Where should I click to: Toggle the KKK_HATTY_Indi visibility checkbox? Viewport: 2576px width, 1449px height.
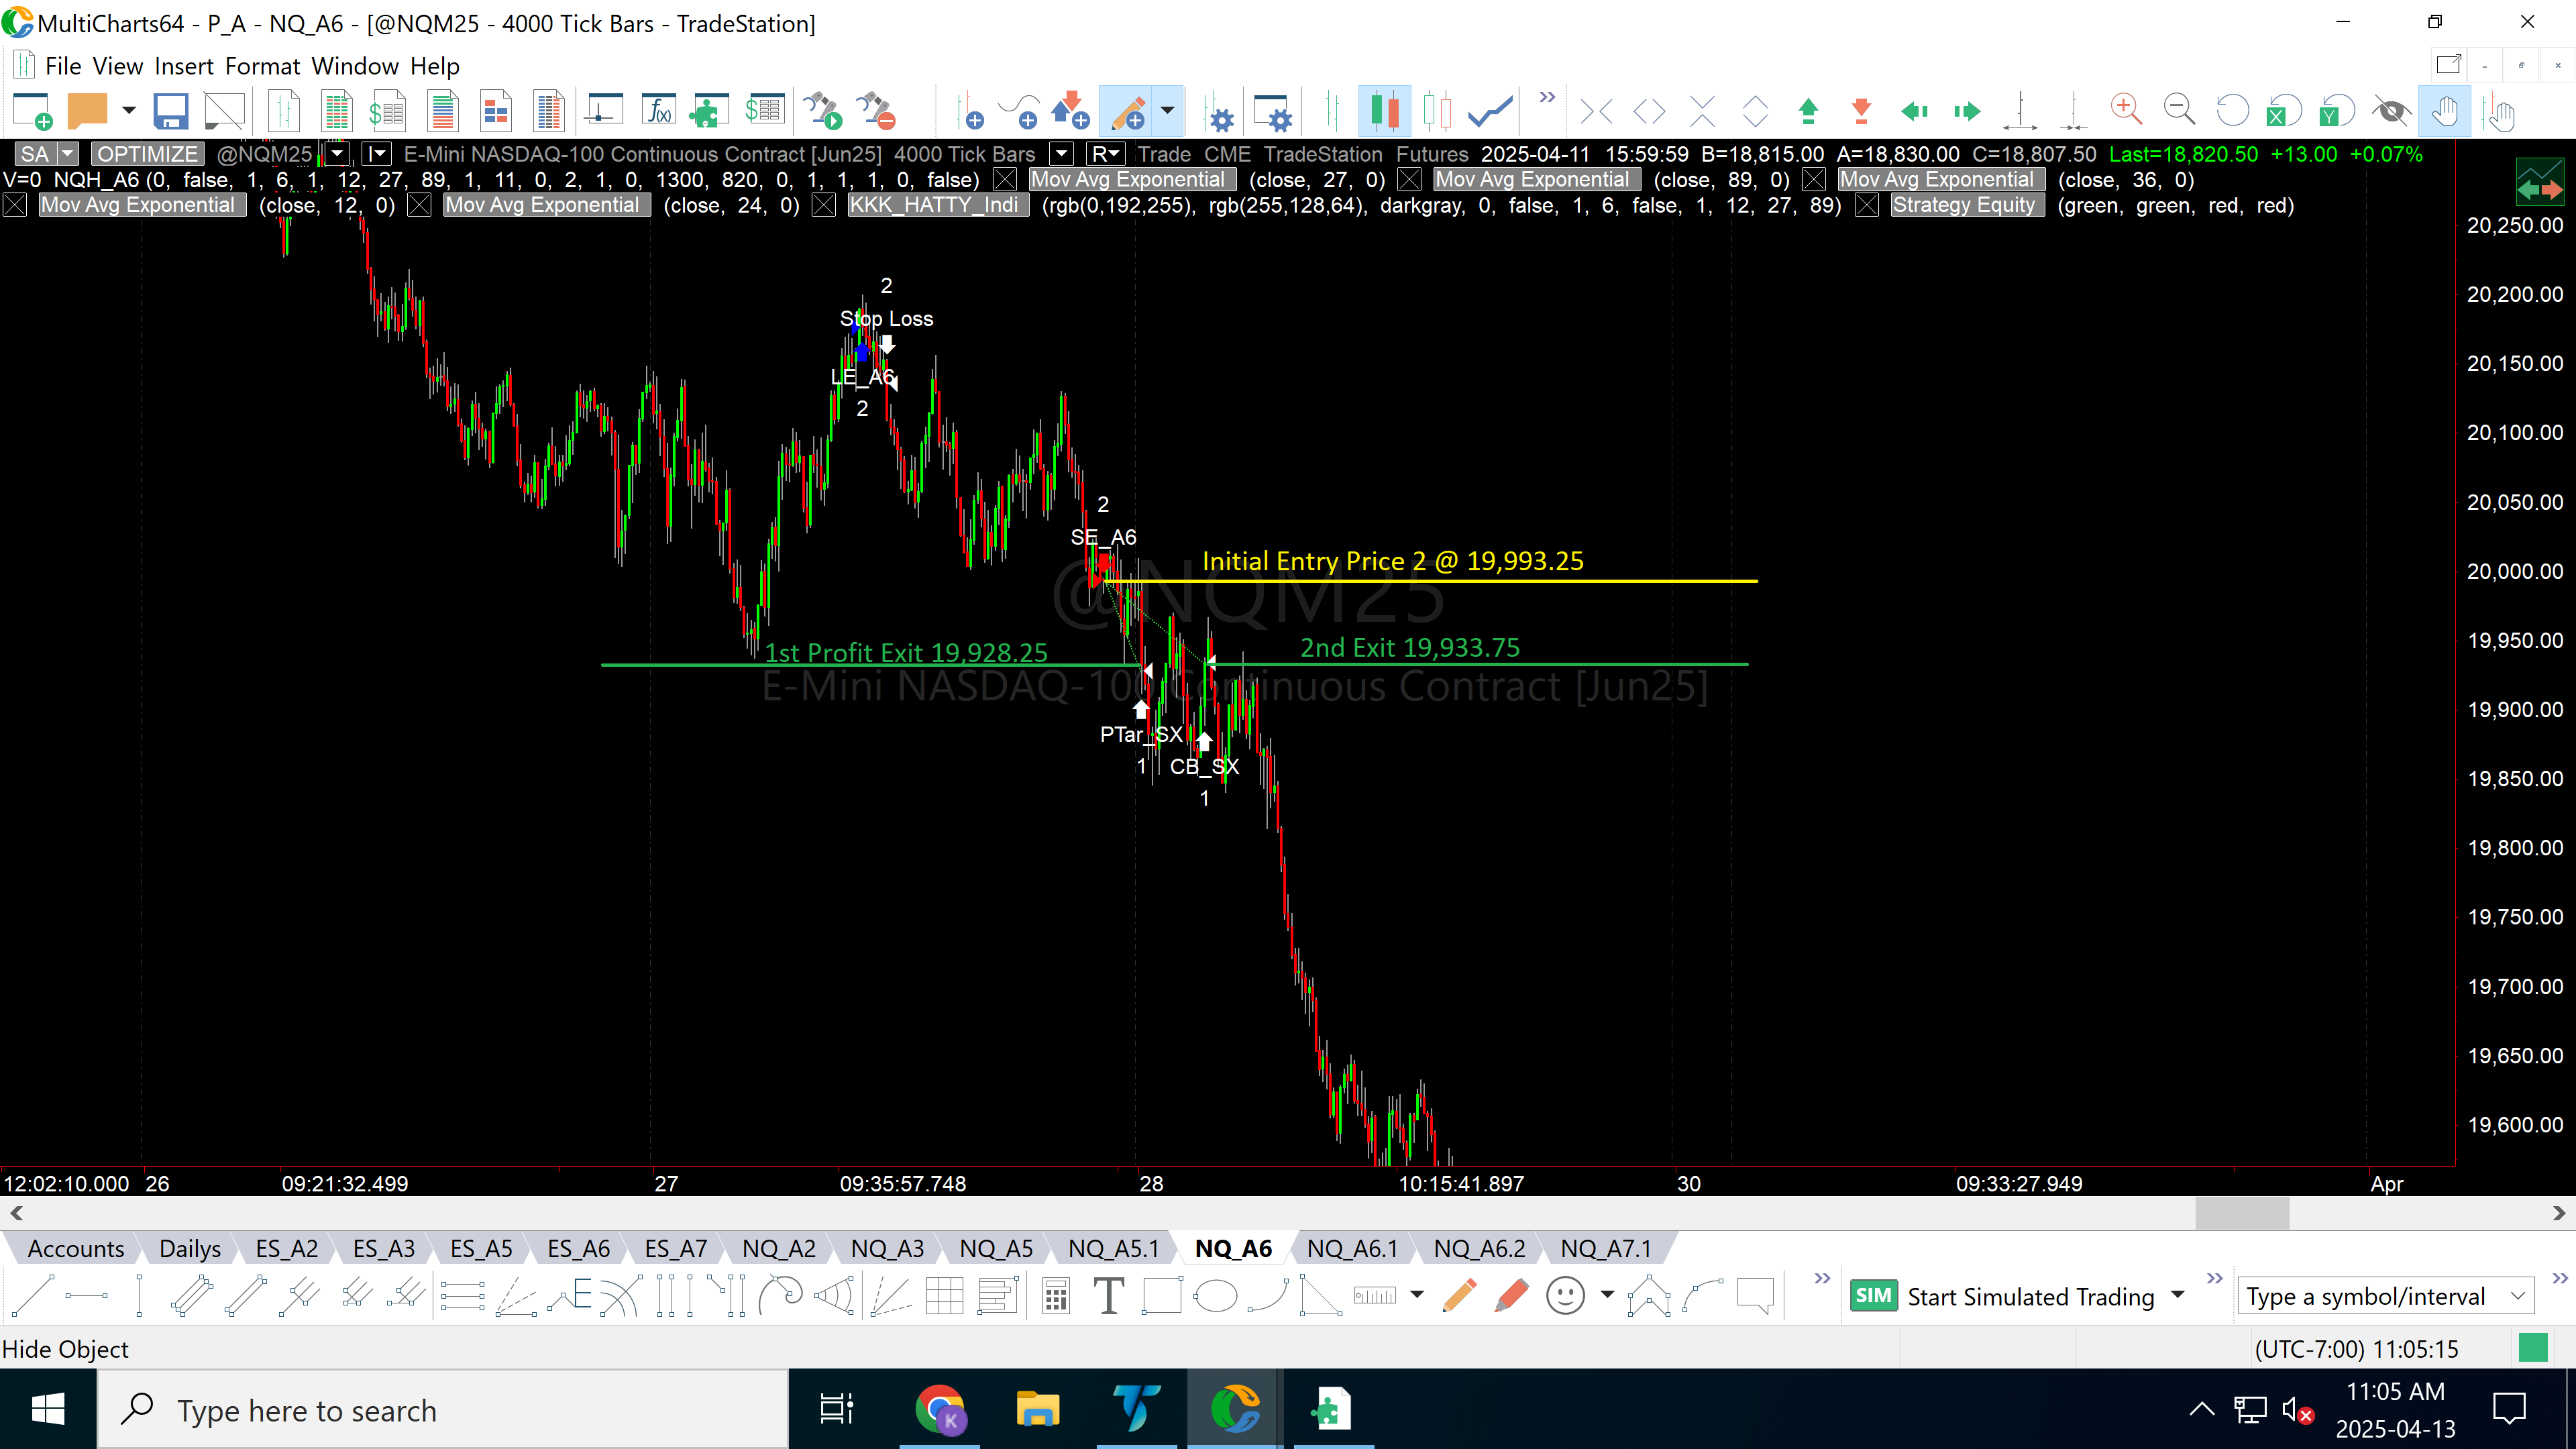(823, 205)
